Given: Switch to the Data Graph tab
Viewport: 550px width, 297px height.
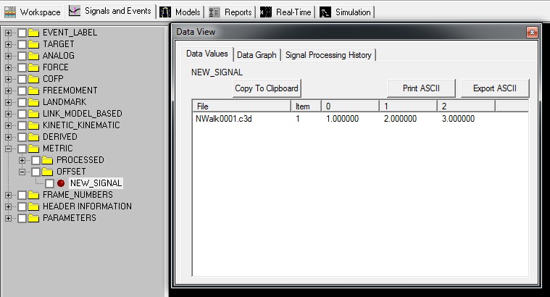Looking at the screenshot, I should tap(257, 55).
